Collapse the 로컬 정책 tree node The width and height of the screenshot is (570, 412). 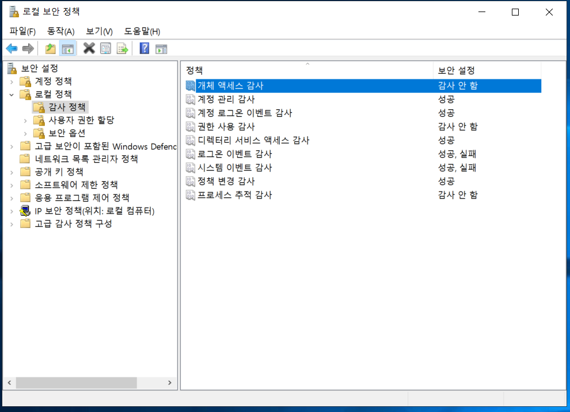[x=12, y=95]
